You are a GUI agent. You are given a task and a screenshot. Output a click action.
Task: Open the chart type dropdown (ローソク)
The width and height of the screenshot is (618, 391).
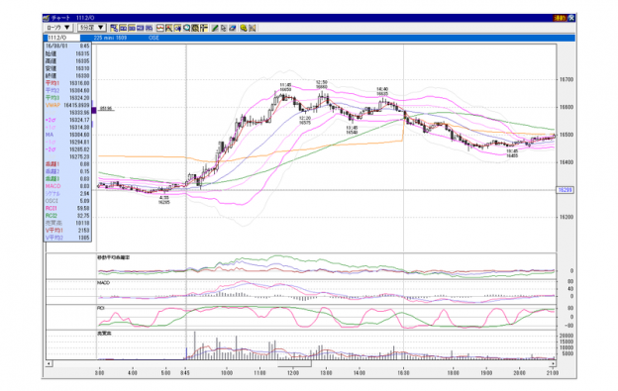(57, 28)
